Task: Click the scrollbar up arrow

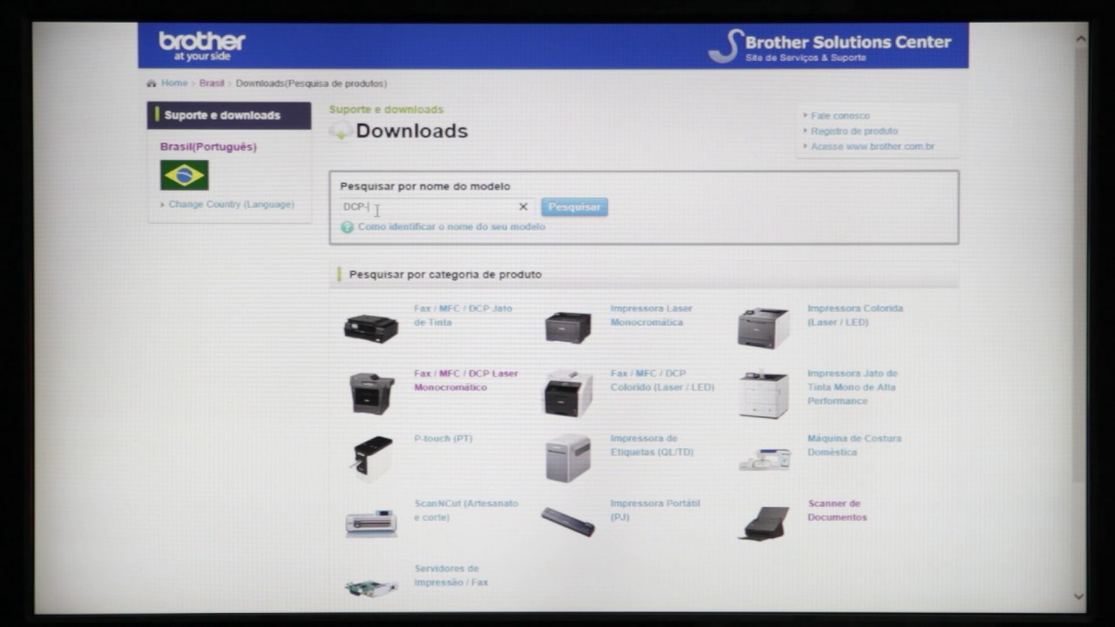Action: click(x=1080, y=38)
